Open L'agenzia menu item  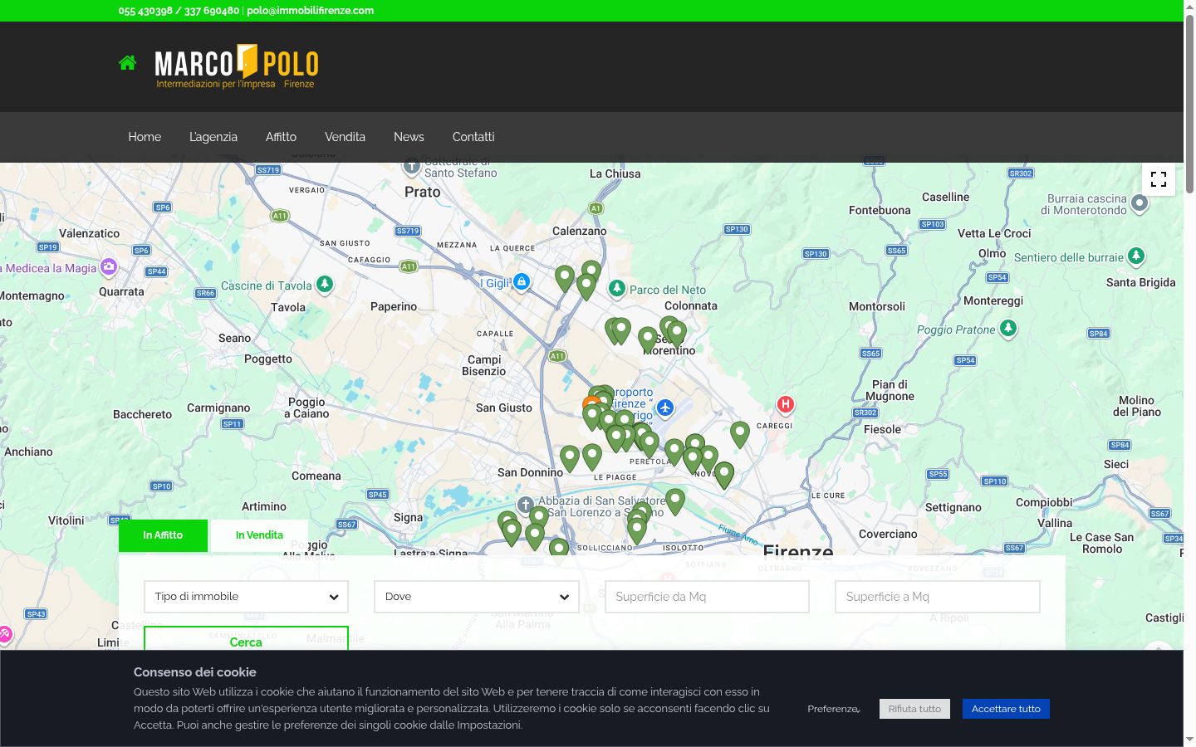pyautogui.click(x=213, y=137)
